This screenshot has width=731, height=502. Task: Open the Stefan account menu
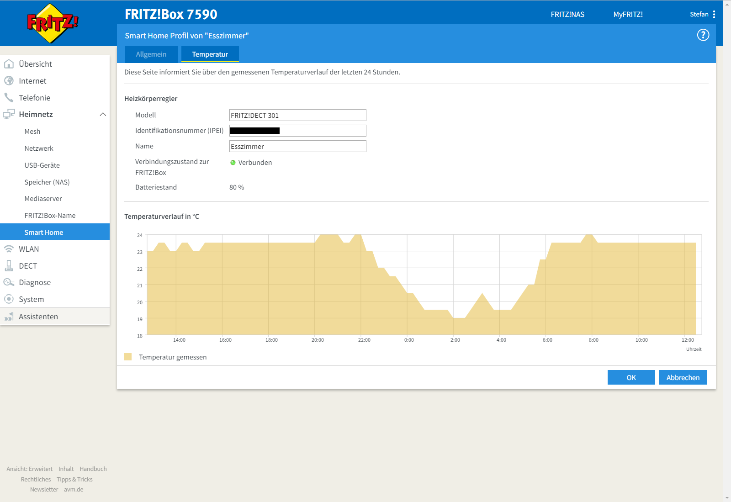click(699, 15)
